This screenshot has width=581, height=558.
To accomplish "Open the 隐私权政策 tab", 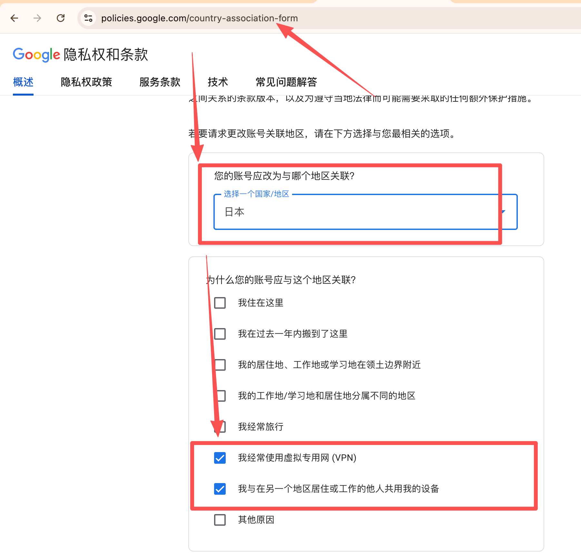I will pyautogui.click(x=86, y=82).
